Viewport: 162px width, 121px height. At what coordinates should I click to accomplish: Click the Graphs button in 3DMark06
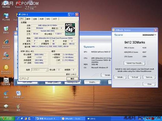tap(92, 82)
